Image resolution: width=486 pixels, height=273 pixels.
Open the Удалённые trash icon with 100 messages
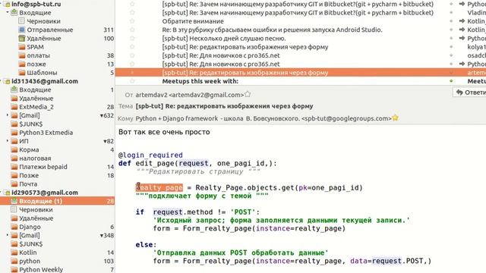coord(21,39)
